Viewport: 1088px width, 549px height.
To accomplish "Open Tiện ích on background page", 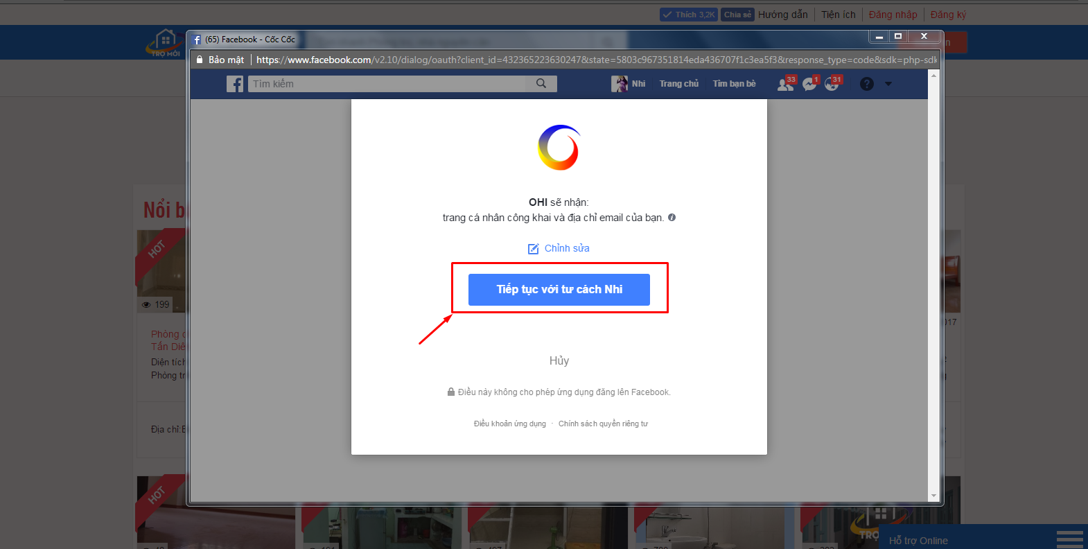I will 839,15.
